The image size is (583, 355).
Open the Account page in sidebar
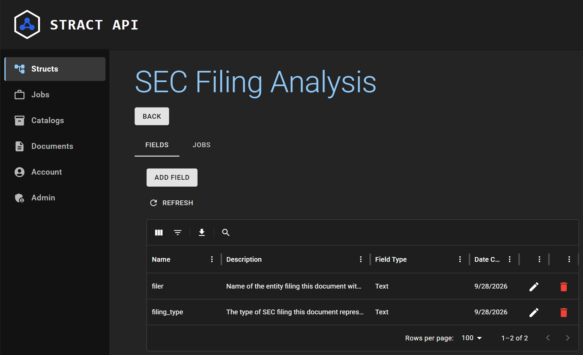(x=55, y=172)
